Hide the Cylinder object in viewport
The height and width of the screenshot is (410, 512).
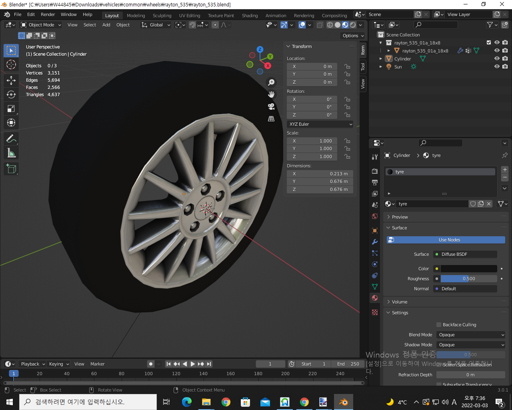pyautogui.click(x=497, y=58)
